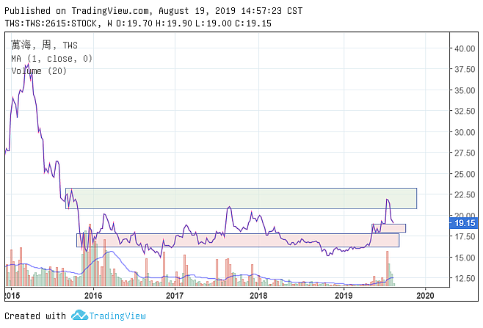483x328 pixels.
Task: Select the Volume (20) indicator label
Action: point(39,71)
